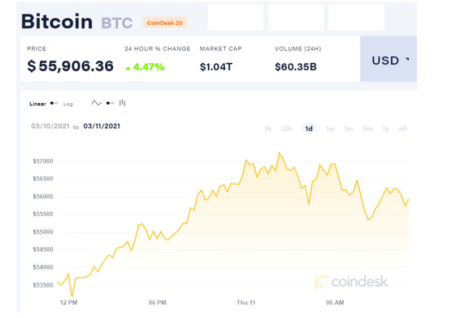Click the start date 03/10/2021
The width and height of the screenshot is (453, 318).
pyautogui.click(x=50, y=127)
